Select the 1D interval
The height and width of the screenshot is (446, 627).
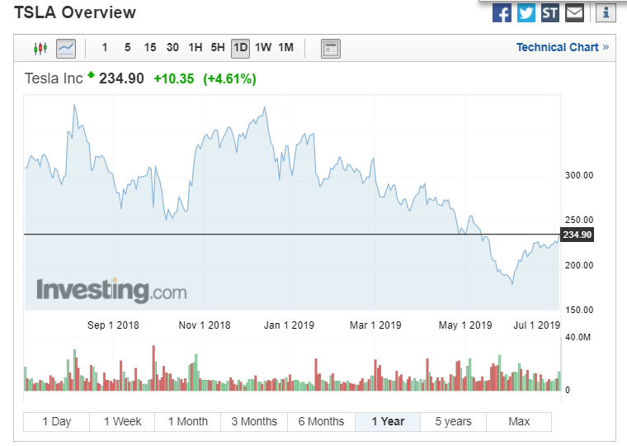point(240,49)
